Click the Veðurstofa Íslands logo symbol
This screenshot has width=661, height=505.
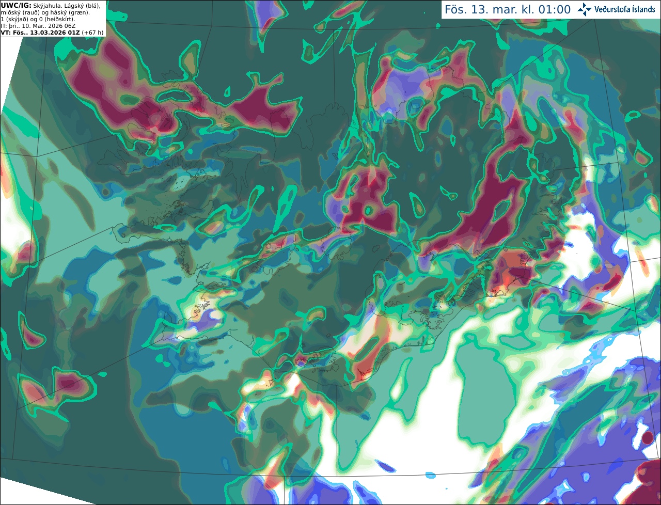[585, 9]
